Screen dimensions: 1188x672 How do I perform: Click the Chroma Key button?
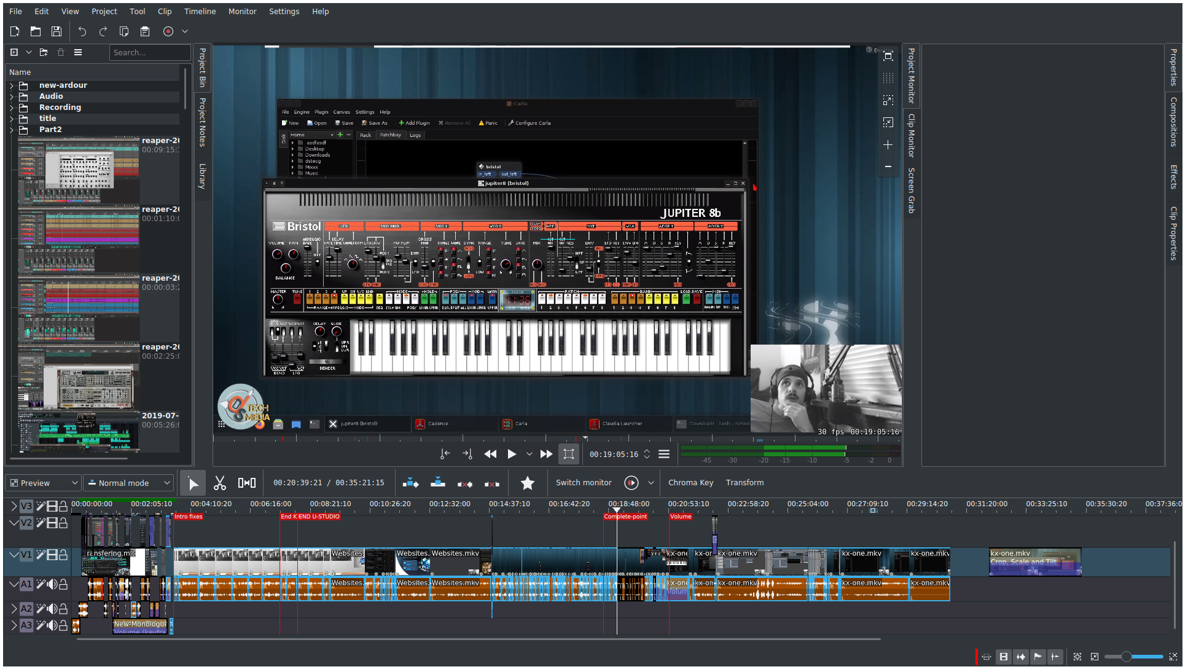pyautogui.click(x=690, y=483)
